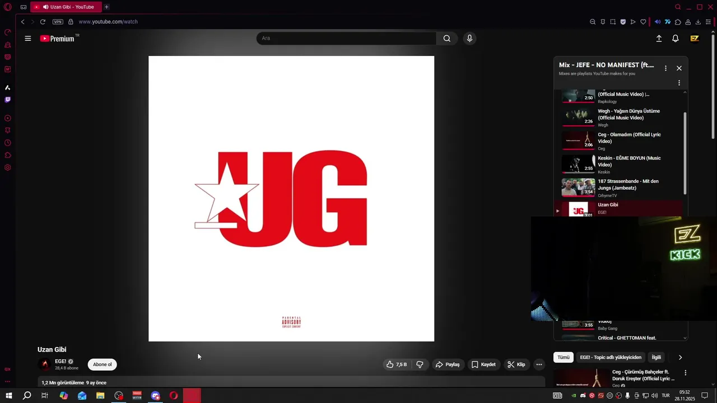
Task: Open browser downloads icon
Action: 698,22
